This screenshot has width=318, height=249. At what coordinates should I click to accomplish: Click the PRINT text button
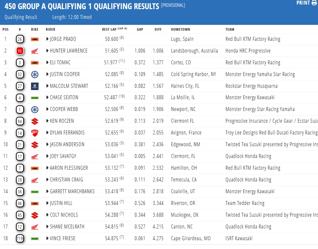pyautogui.click(x=303, y=3)
